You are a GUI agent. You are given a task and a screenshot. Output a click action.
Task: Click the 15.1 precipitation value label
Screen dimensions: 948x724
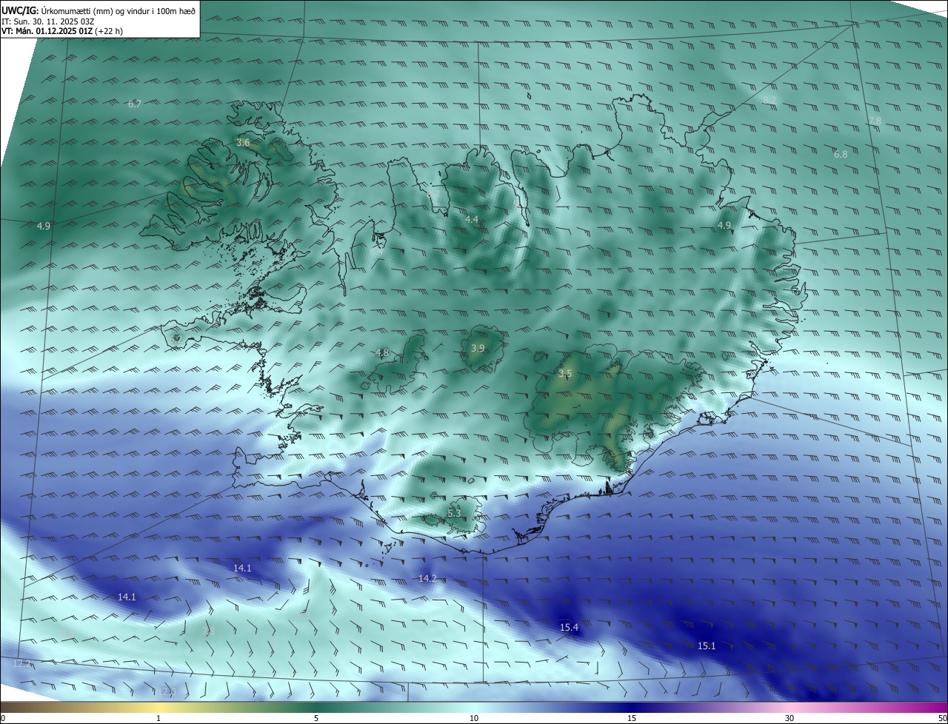(707, 646)
